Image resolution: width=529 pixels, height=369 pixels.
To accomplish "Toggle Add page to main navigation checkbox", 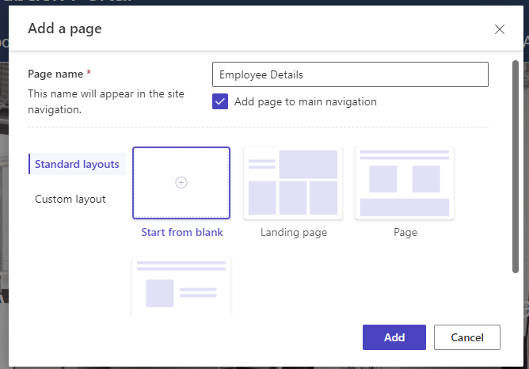I will 220,101.
